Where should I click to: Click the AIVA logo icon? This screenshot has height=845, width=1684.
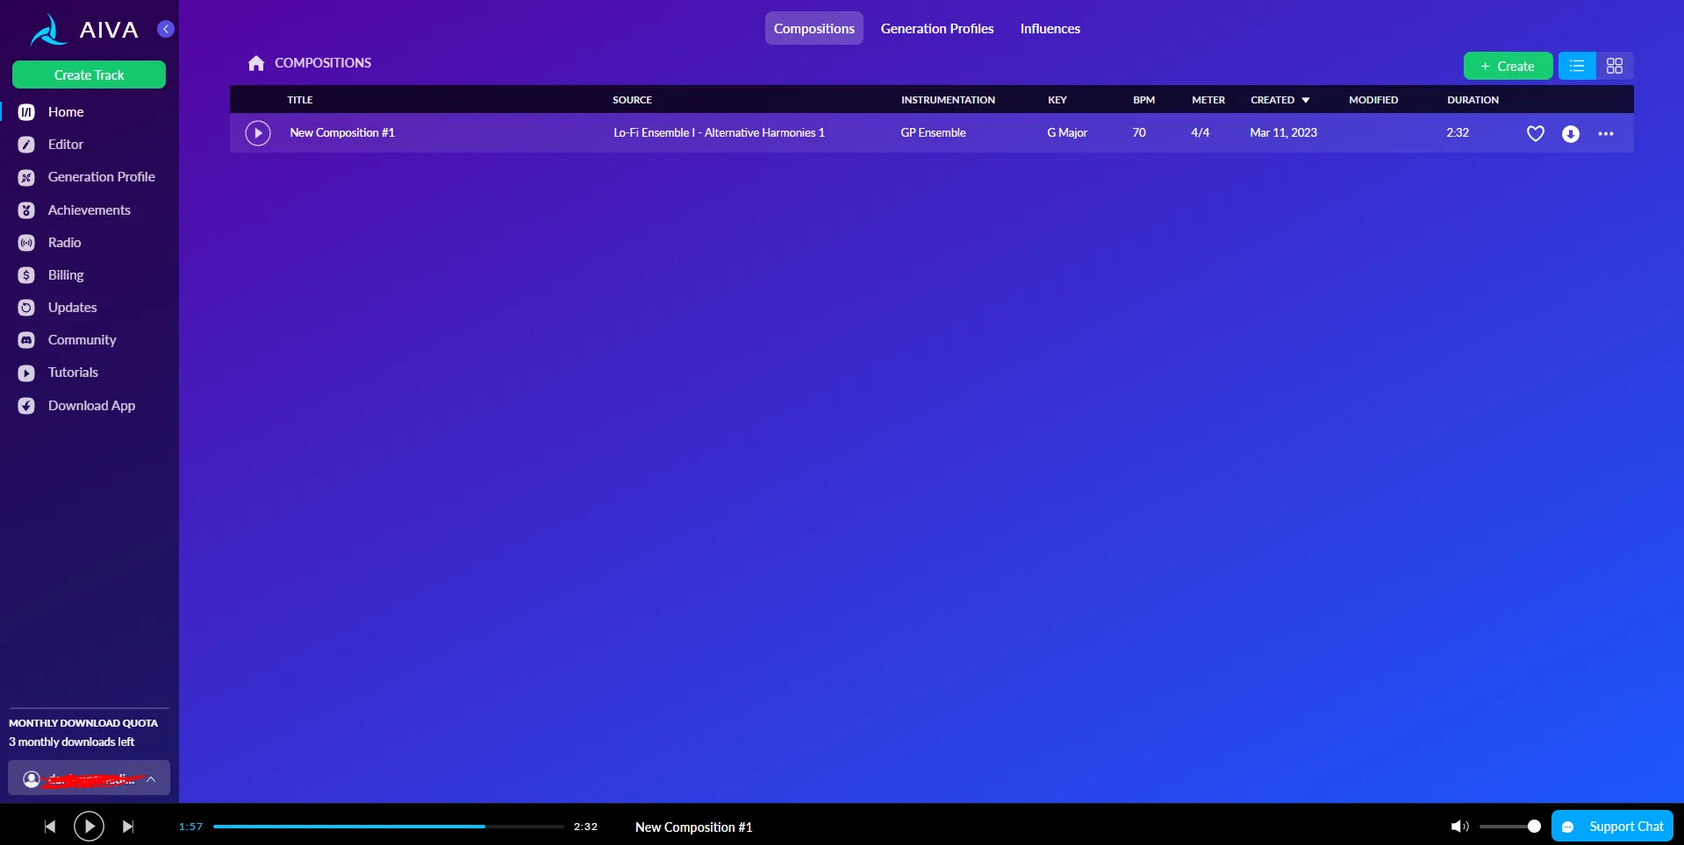point(48,30)
